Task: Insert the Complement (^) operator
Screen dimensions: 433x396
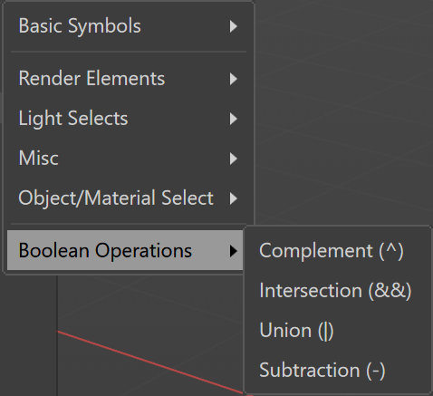Action: click(337, 251)
